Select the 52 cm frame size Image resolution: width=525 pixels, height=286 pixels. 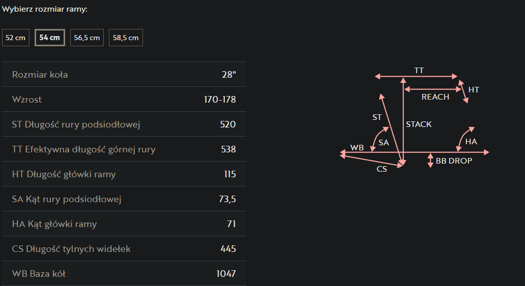tap(16, 38)
